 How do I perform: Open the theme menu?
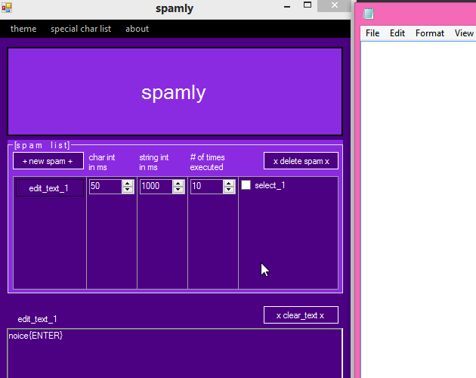[x=23, y=29]
